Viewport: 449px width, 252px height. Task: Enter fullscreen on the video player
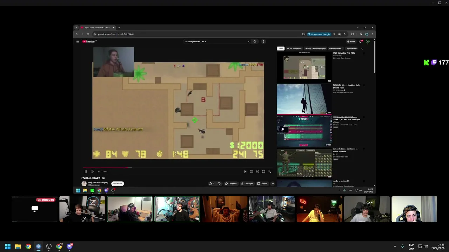[x=270, y=171]
